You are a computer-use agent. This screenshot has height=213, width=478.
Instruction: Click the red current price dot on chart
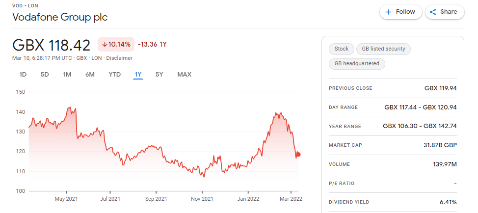[x=298, y=155]
